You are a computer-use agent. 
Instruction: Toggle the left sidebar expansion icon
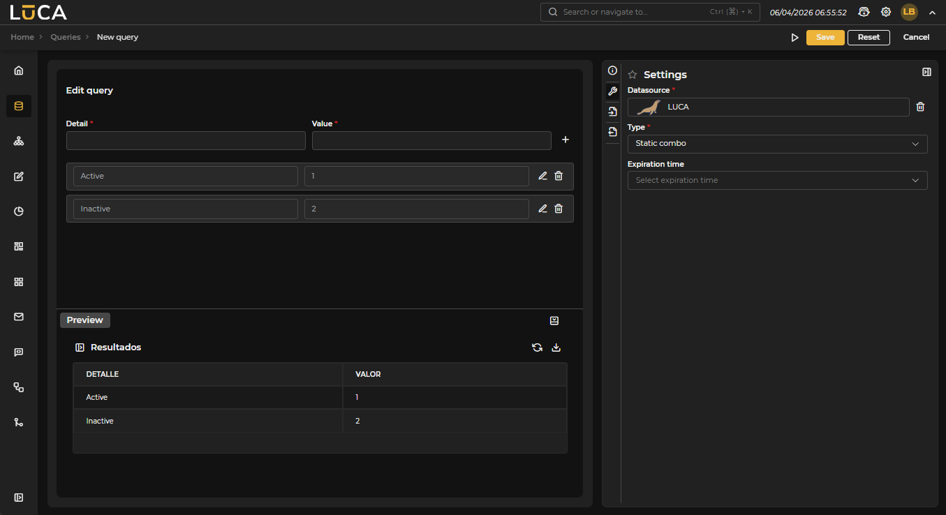19,498
